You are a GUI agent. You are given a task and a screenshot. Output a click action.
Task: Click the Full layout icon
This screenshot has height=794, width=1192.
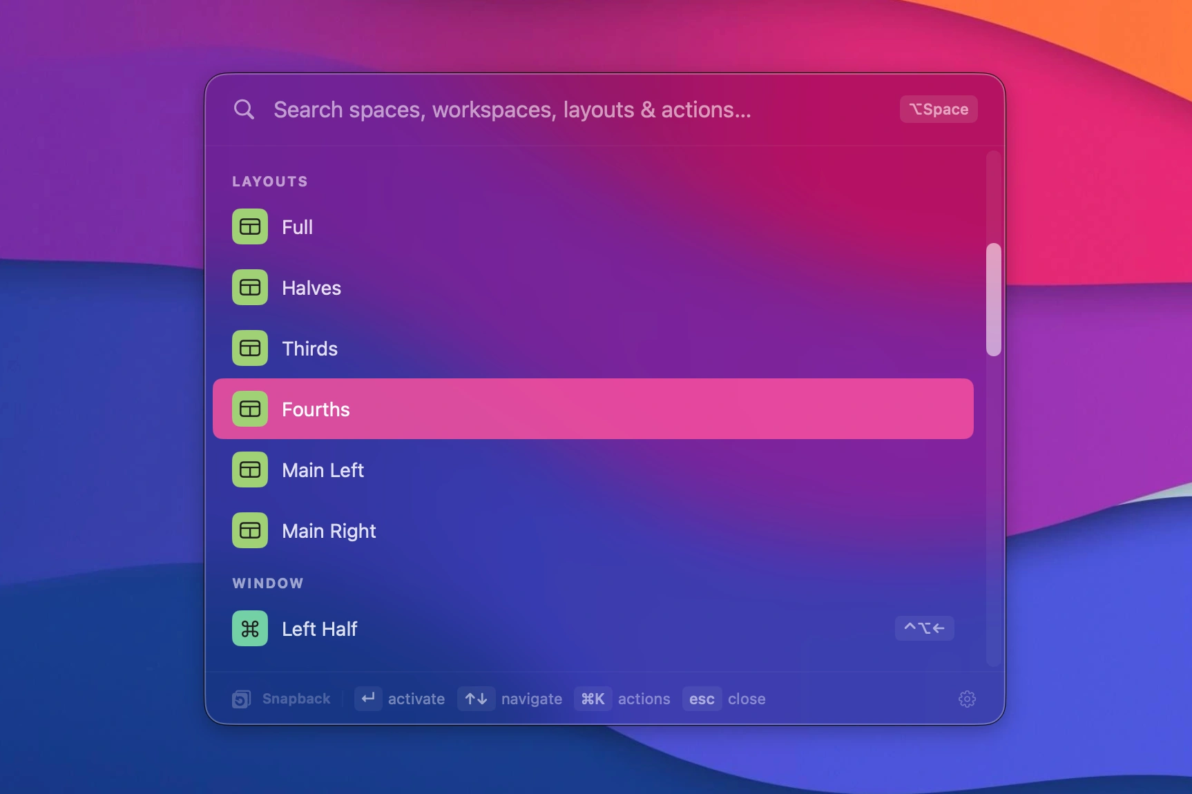[x=250, y=226]
